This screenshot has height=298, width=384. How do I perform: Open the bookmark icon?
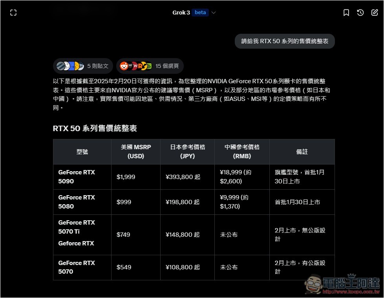coord(346,13)
